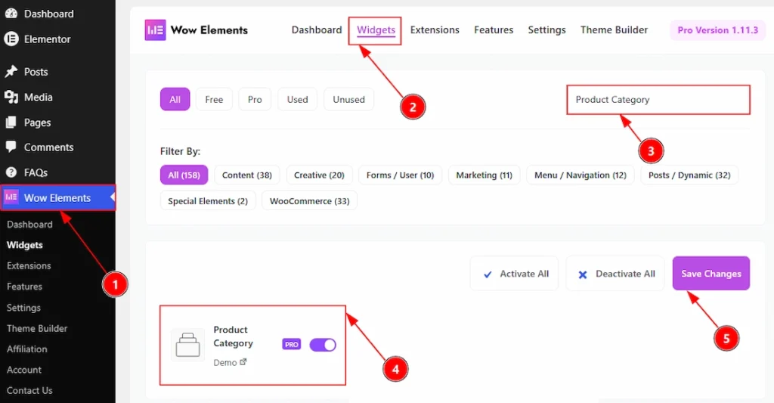Click Save Changes button
This screenshot has width=774, height=403.
pyautogui.click(x=711, y=273)
